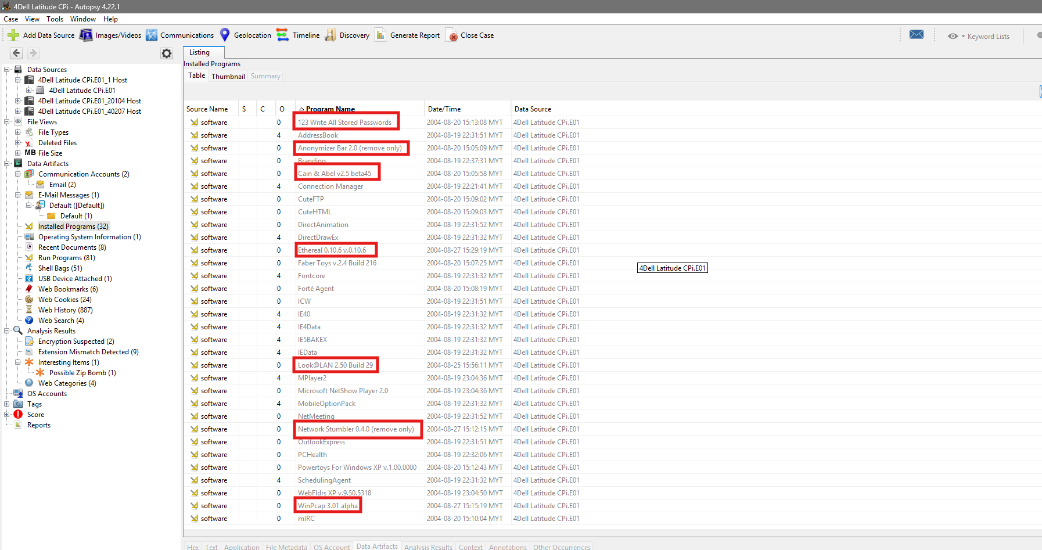Open the Tools menu

(x=55, y=19)
